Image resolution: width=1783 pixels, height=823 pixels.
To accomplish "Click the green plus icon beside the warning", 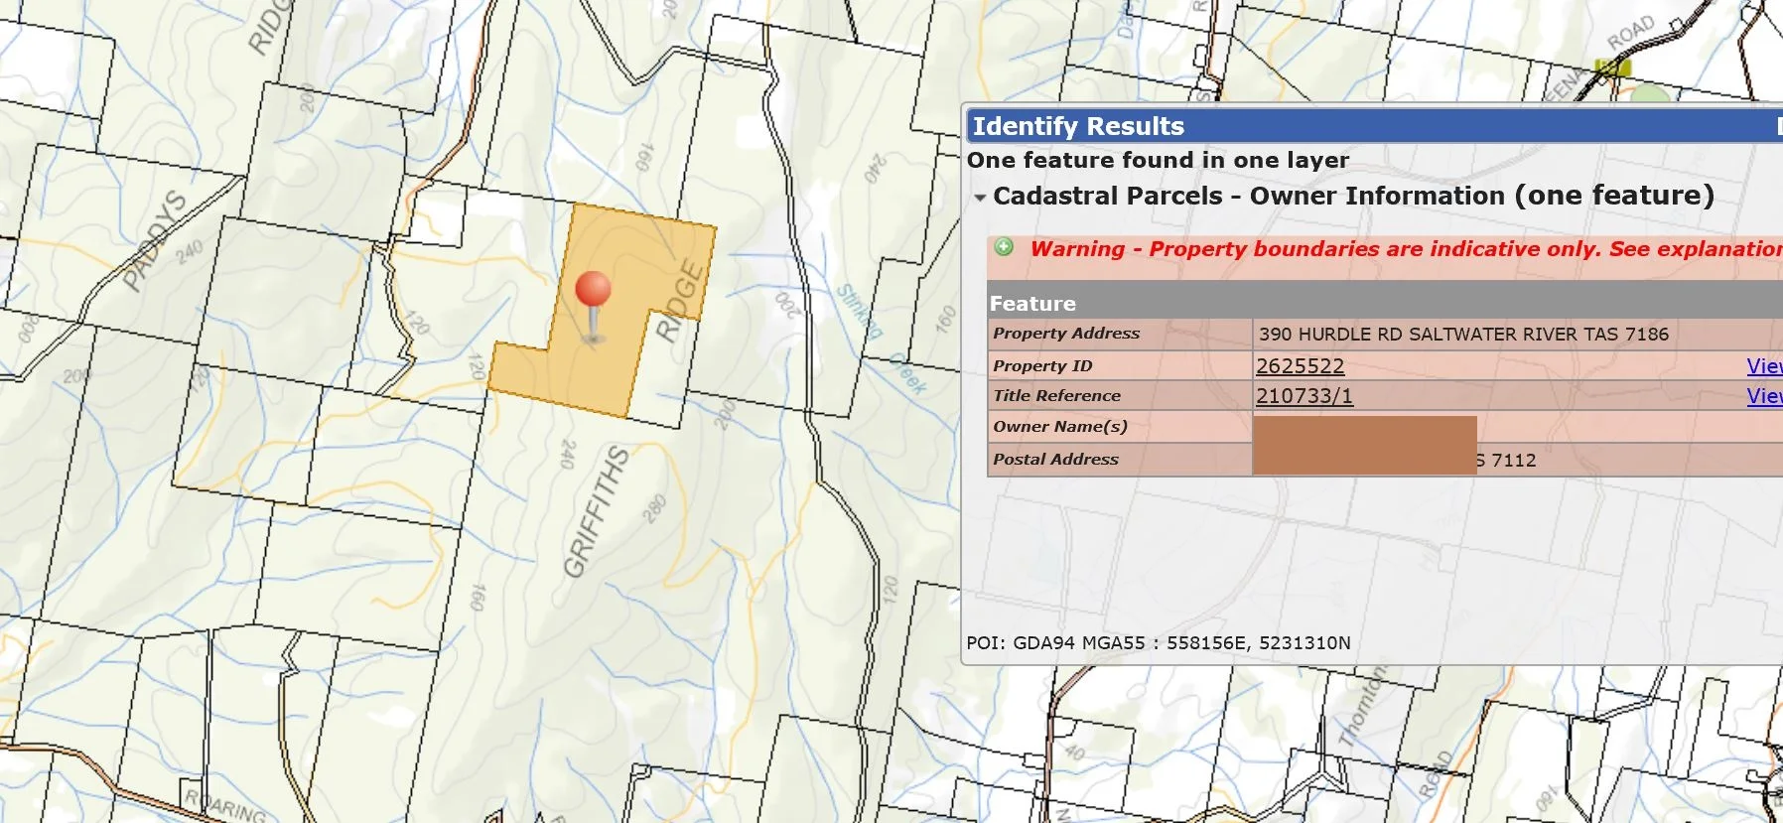I will pos(1004,247).
